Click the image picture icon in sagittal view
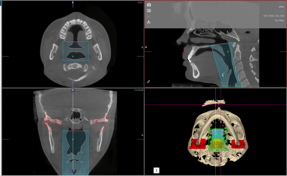This screenshot has height=176, width=287. [x=149, y=11]
